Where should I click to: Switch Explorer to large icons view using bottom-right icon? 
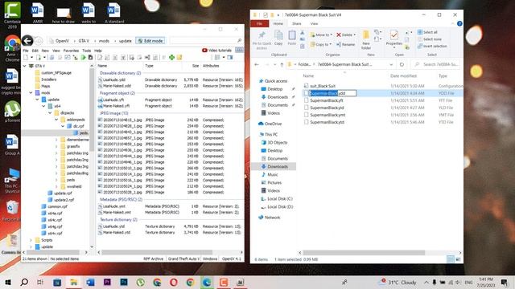[x=458, y=259]
